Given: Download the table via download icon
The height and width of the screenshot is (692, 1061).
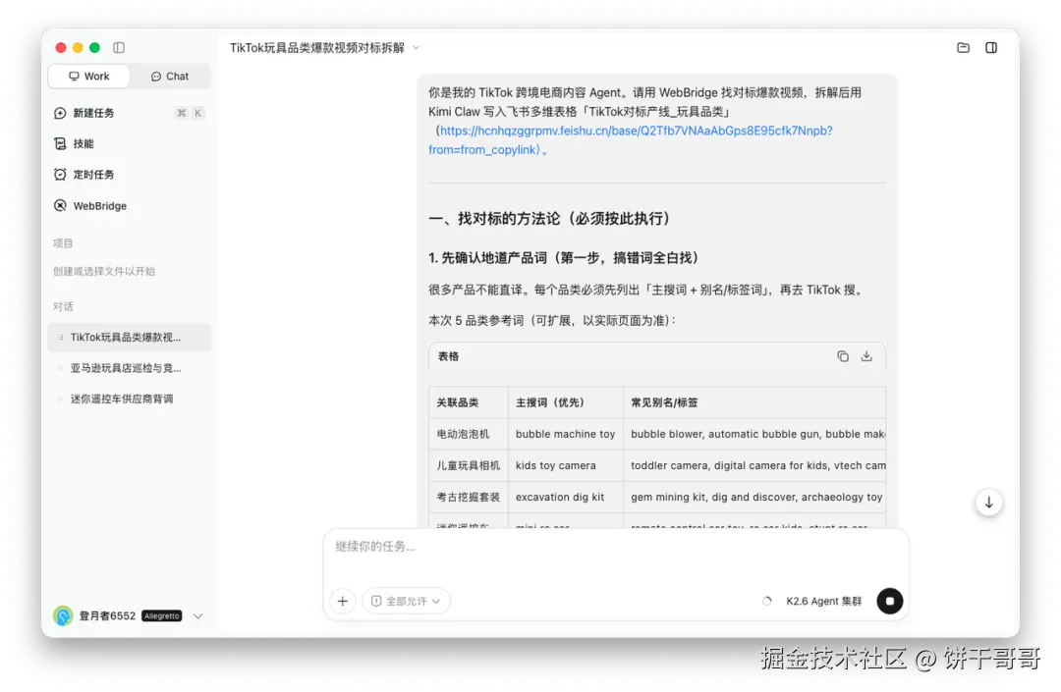Looking at the screenshot, I should 866,356.
